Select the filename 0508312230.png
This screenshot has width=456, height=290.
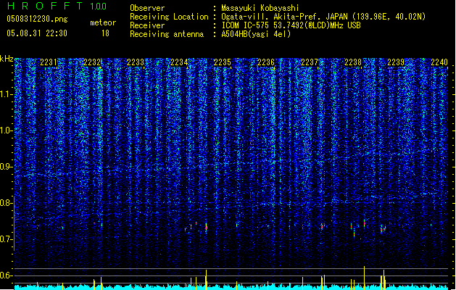37,19
